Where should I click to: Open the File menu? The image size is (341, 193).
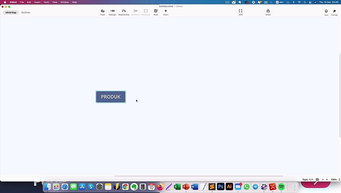tap(22, 2)
